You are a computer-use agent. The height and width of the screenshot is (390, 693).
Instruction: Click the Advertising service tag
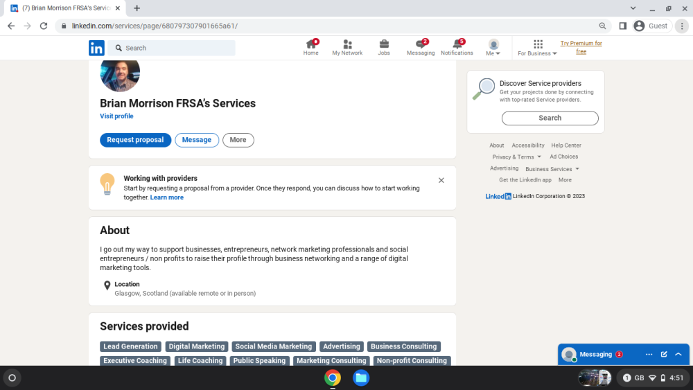341,347
